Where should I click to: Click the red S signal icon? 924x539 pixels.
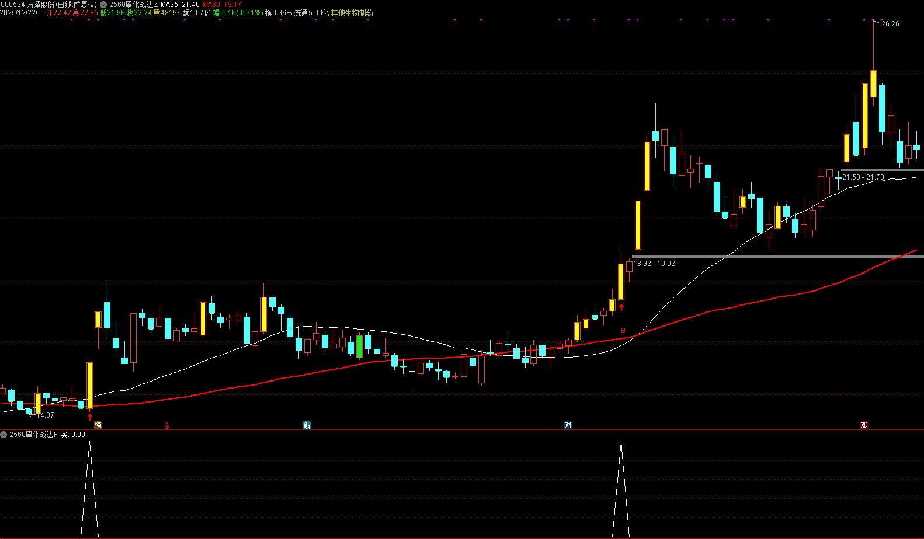tap(167, 426)
